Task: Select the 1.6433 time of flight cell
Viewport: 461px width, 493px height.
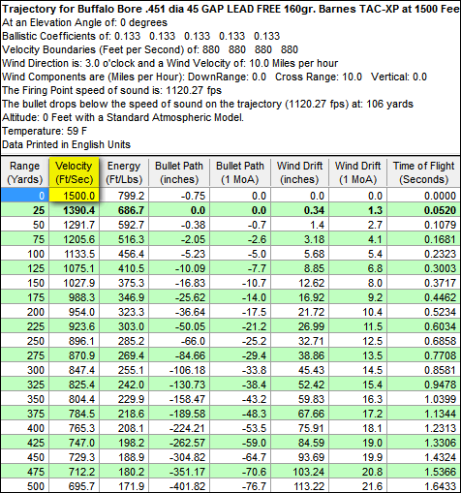Action: (x=424, y=486)
